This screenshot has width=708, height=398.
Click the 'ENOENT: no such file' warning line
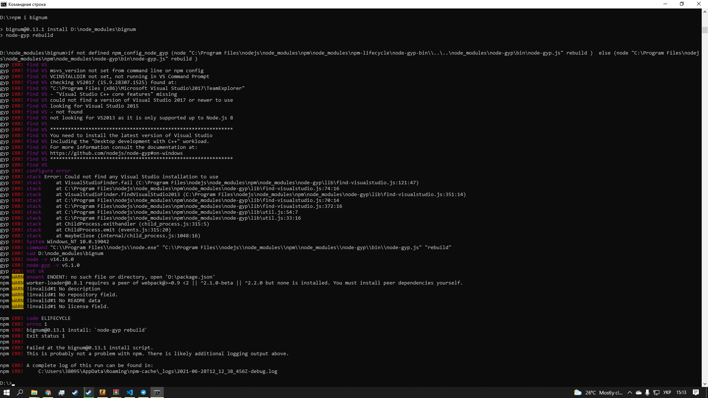(x=108, y=277)
